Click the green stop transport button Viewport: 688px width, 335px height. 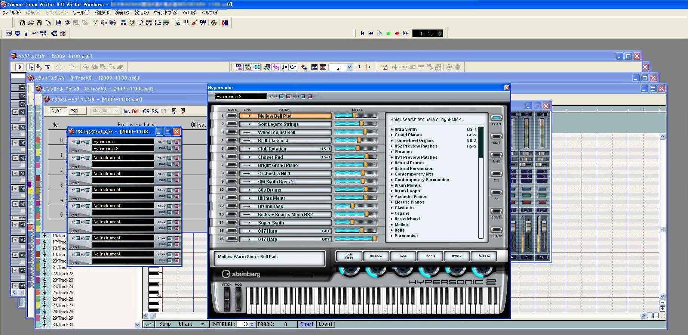click(388, 33)
